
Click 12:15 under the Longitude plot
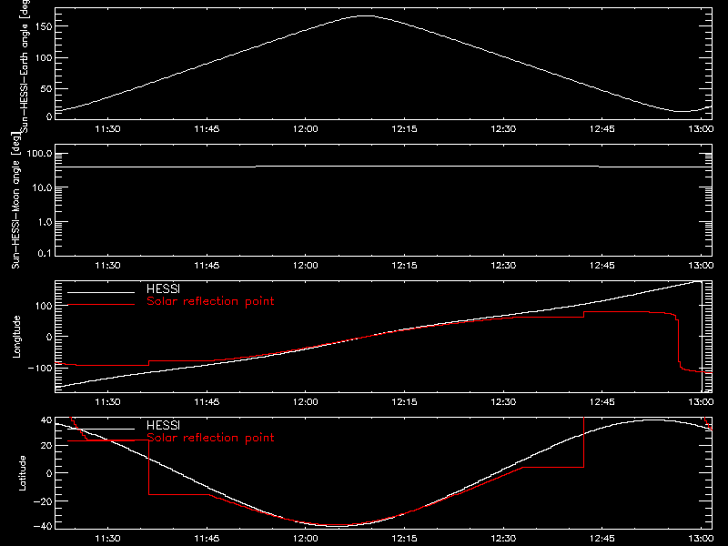tap(404, 402)
